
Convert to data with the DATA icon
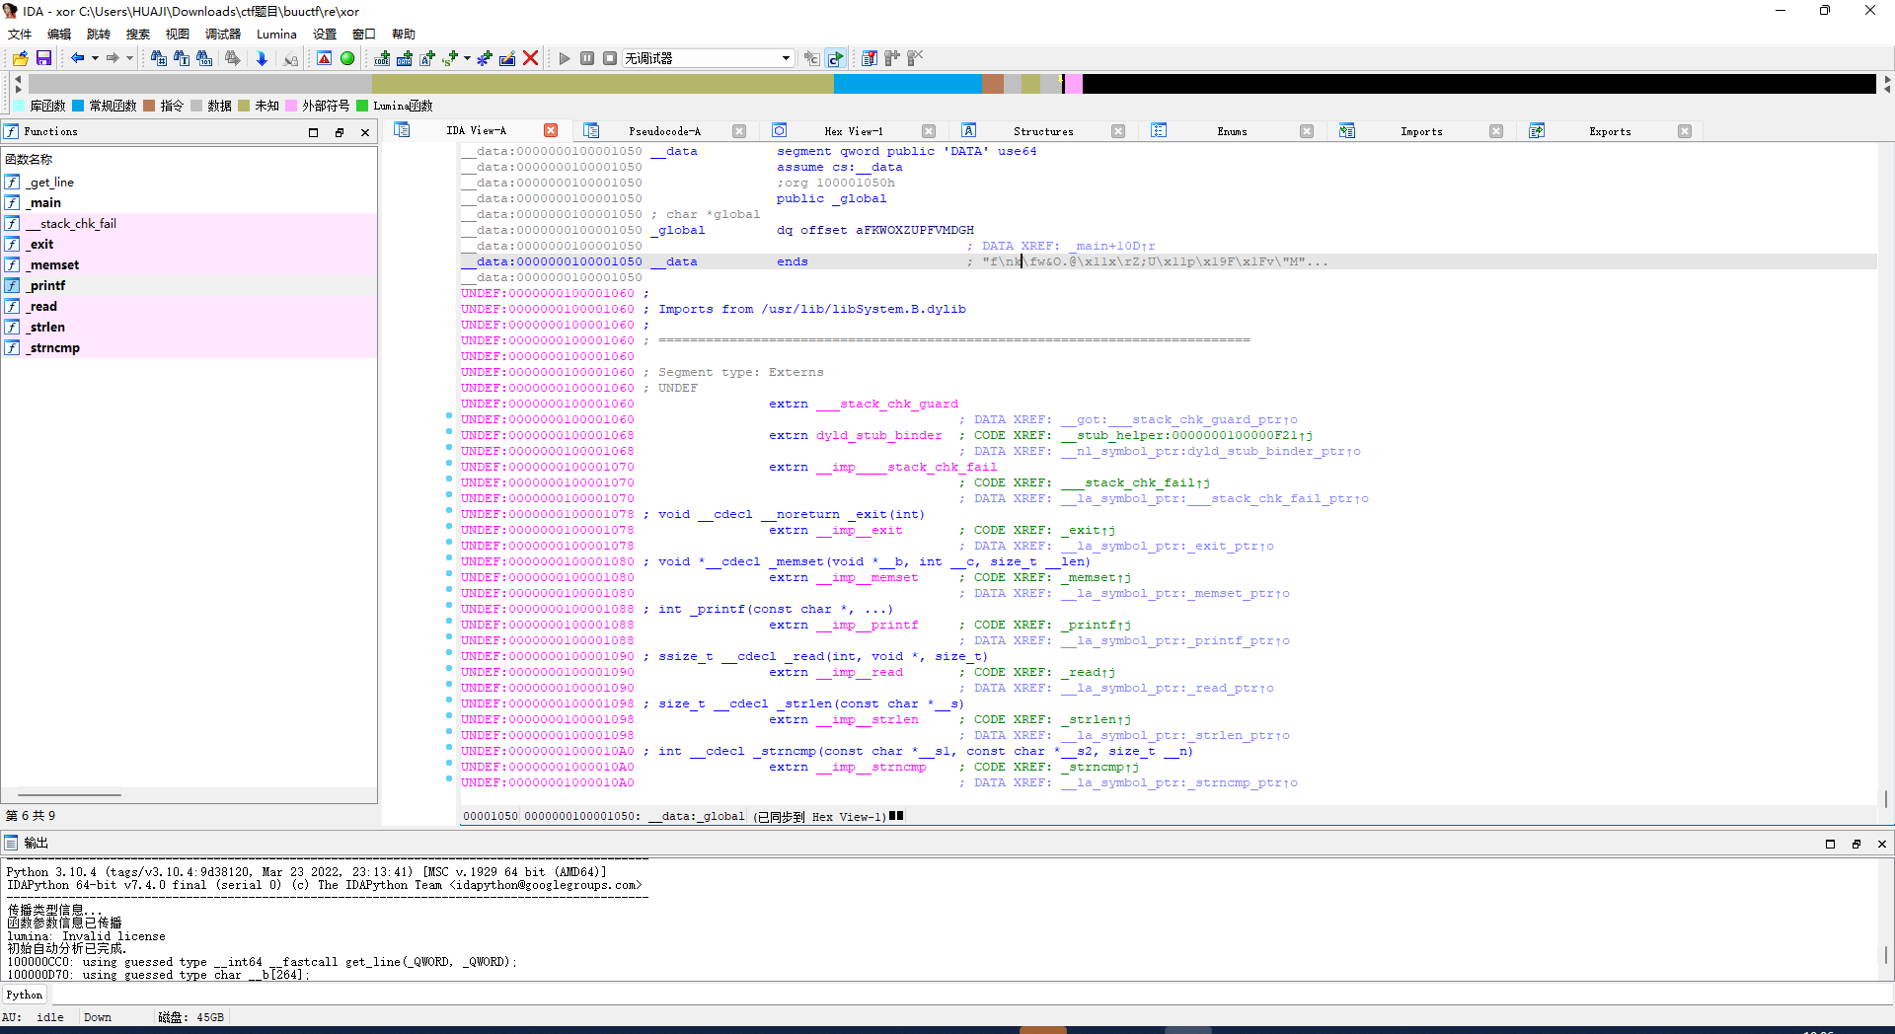click(405, 58)
